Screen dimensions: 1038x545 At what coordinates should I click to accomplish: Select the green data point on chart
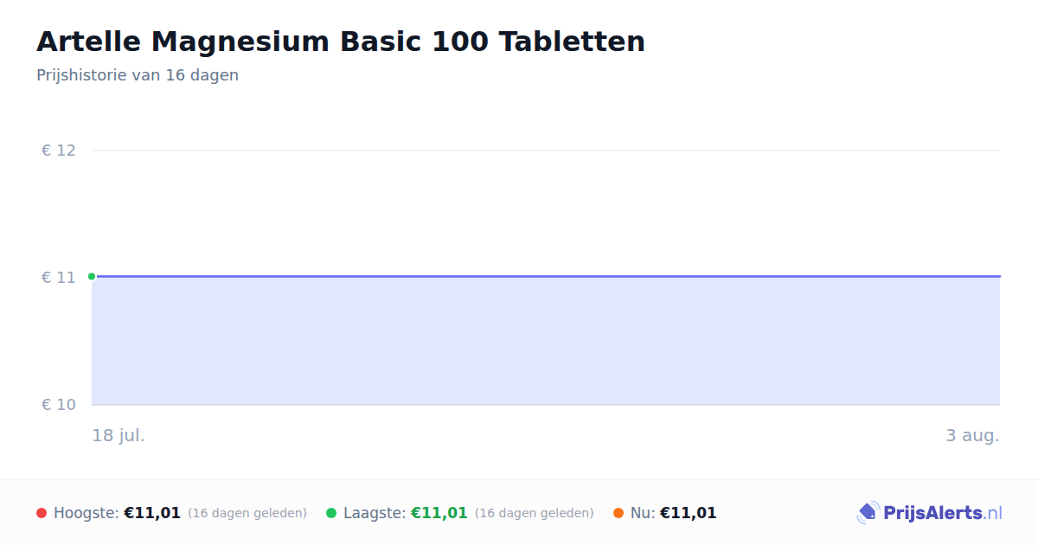click(92, 277)
